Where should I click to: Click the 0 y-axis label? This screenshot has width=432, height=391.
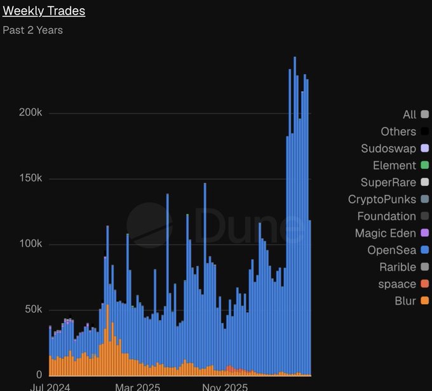(x=39, y=374)
